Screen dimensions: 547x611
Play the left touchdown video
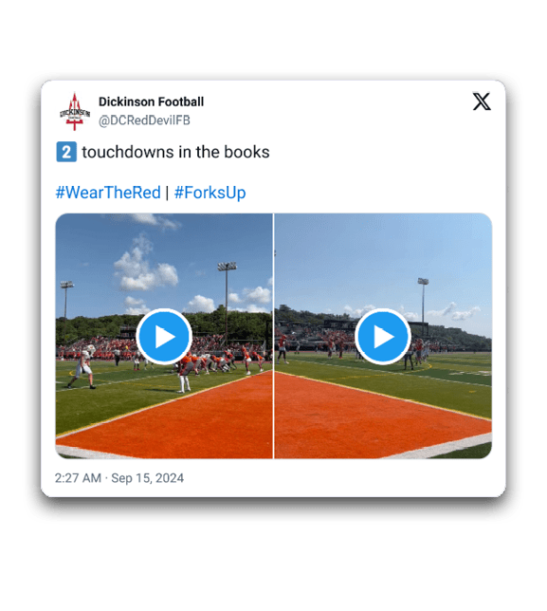(164, 337)
